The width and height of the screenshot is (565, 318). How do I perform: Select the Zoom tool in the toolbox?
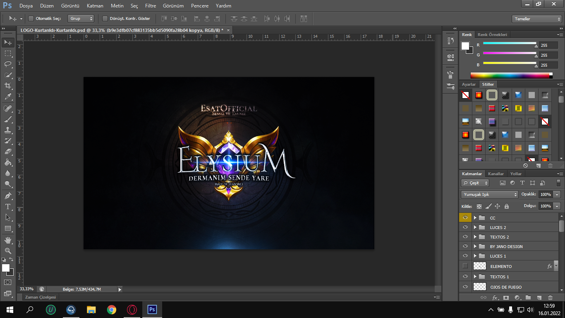[x=8, y=251]
